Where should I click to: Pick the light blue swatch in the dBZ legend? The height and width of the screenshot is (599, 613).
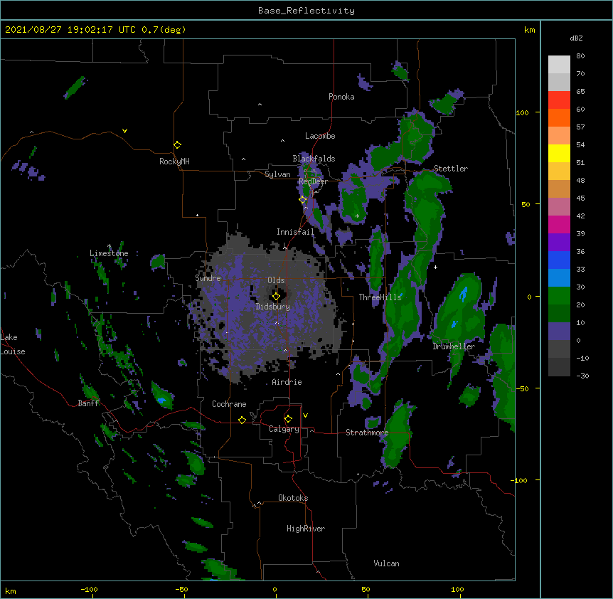click(559, 277)
